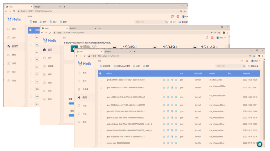Click 比较 compare button in model toolbar
Image resolution: width=270 pixels, height=151 pixels.
pyautogui.click(x=136, y=66)
